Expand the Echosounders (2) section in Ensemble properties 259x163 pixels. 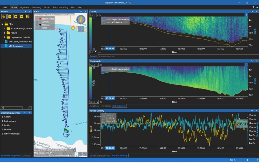(x=3, y=134)
